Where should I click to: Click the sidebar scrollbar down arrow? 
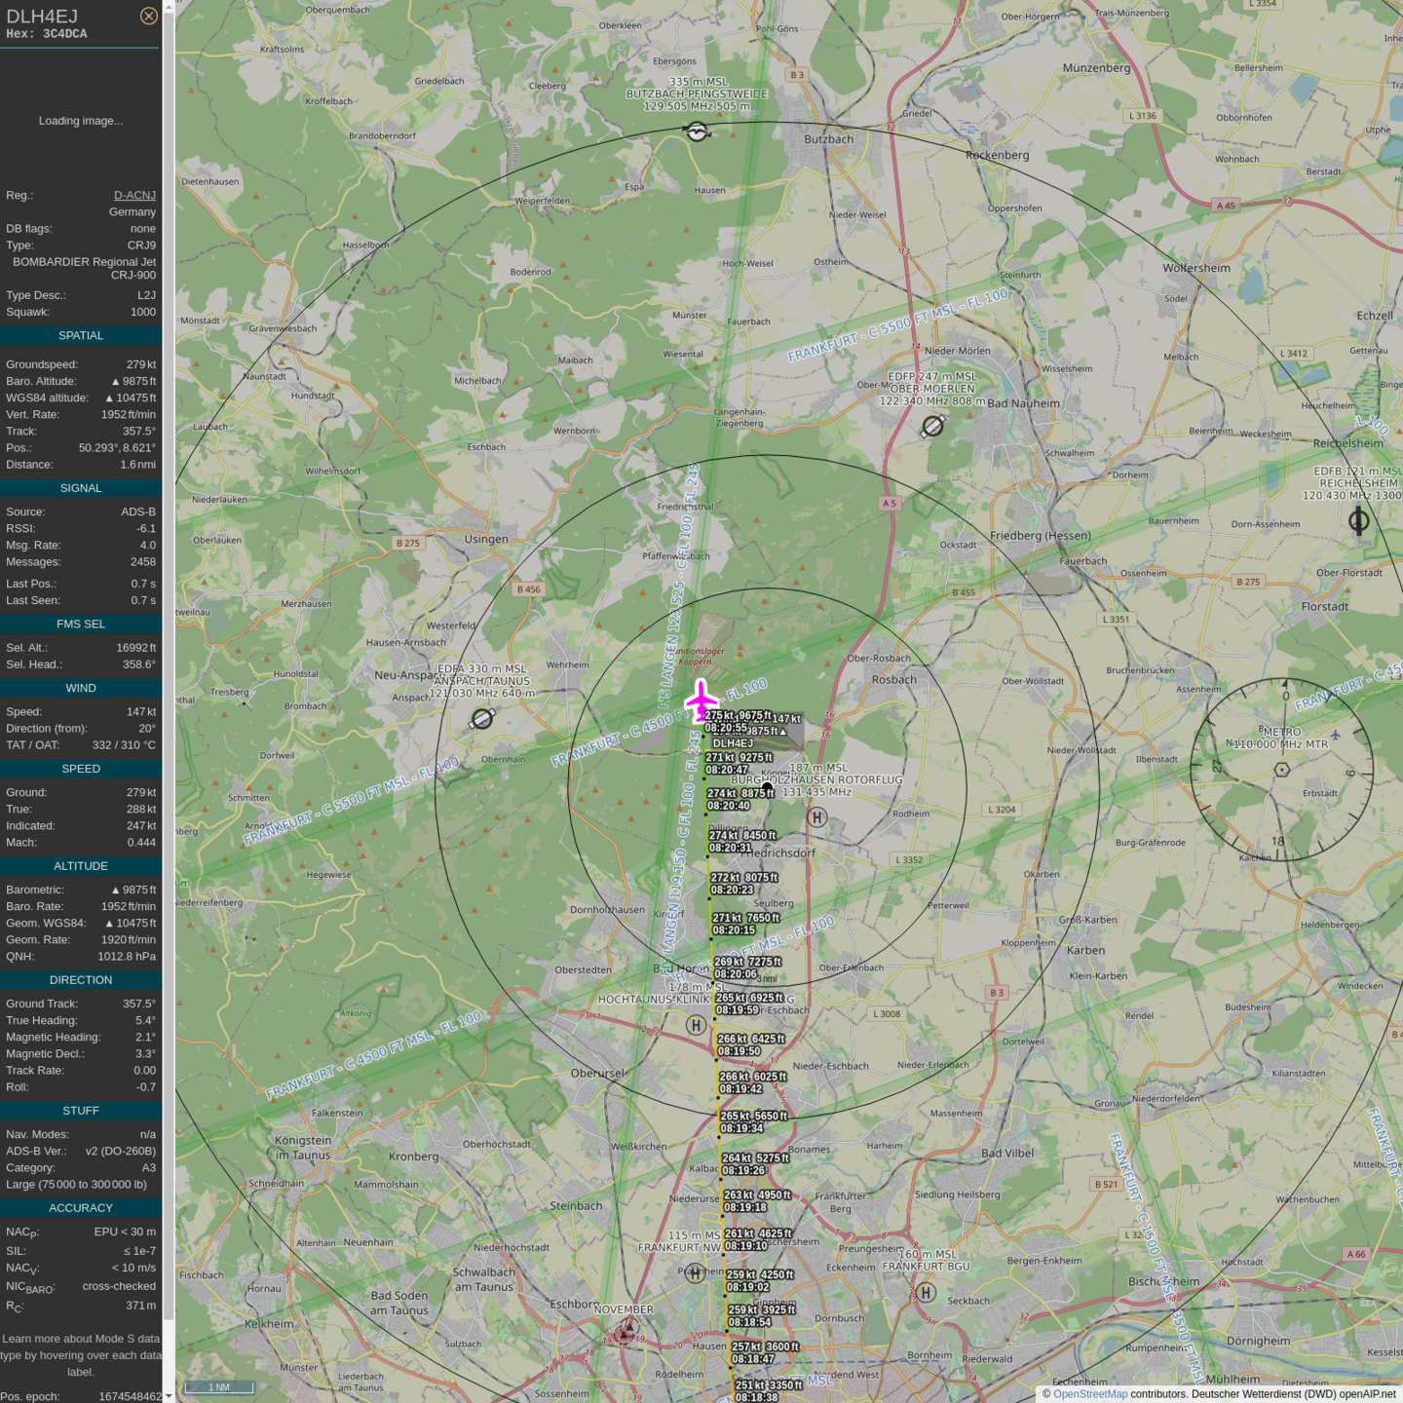(169, 1396)
